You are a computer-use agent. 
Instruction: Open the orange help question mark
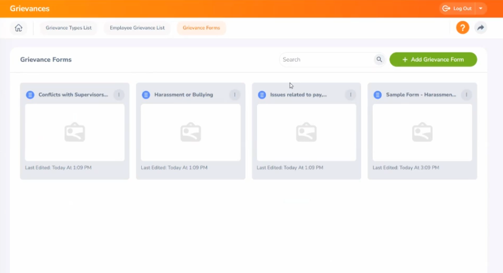point(463,28)
